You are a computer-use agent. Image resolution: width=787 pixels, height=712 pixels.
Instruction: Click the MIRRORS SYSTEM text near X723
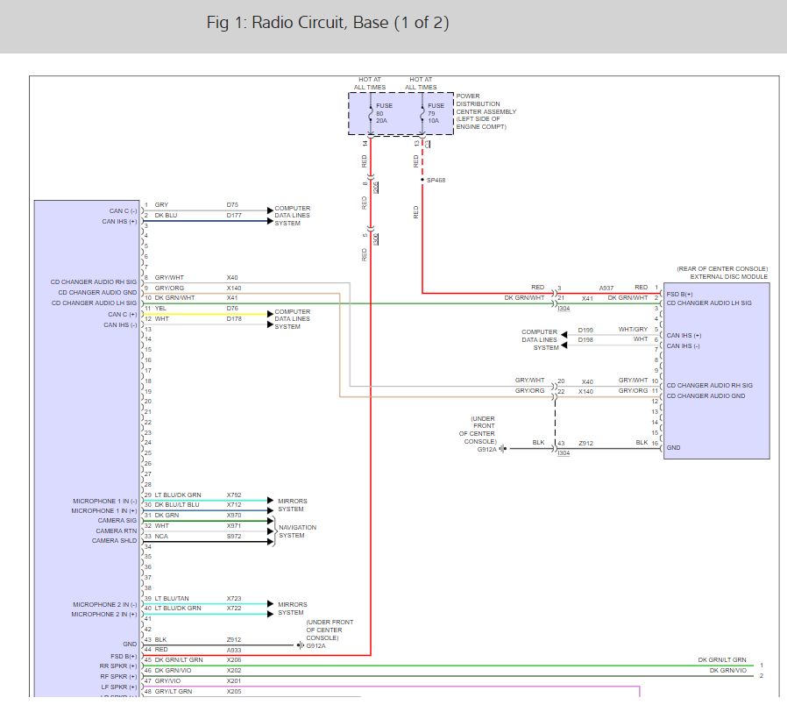[x=293, y=609]
